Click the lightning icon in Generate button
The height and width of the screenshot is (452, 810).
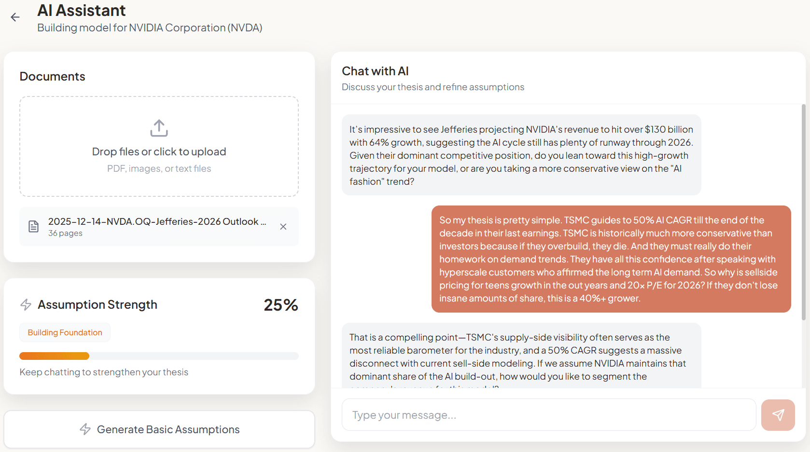(x=85, y=429)
